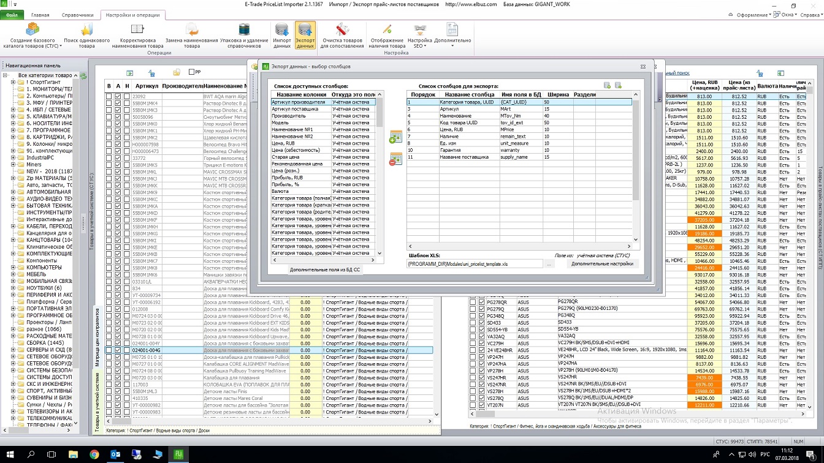This screenshot has width=824, height=463.
Task: Expand the ! СпортГигант category node
Action: 13,82
